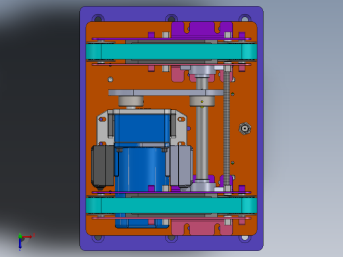The image size is (343, 257).
Task: Select the horizontal gray link arm
Action: click(x=166, y=92)
